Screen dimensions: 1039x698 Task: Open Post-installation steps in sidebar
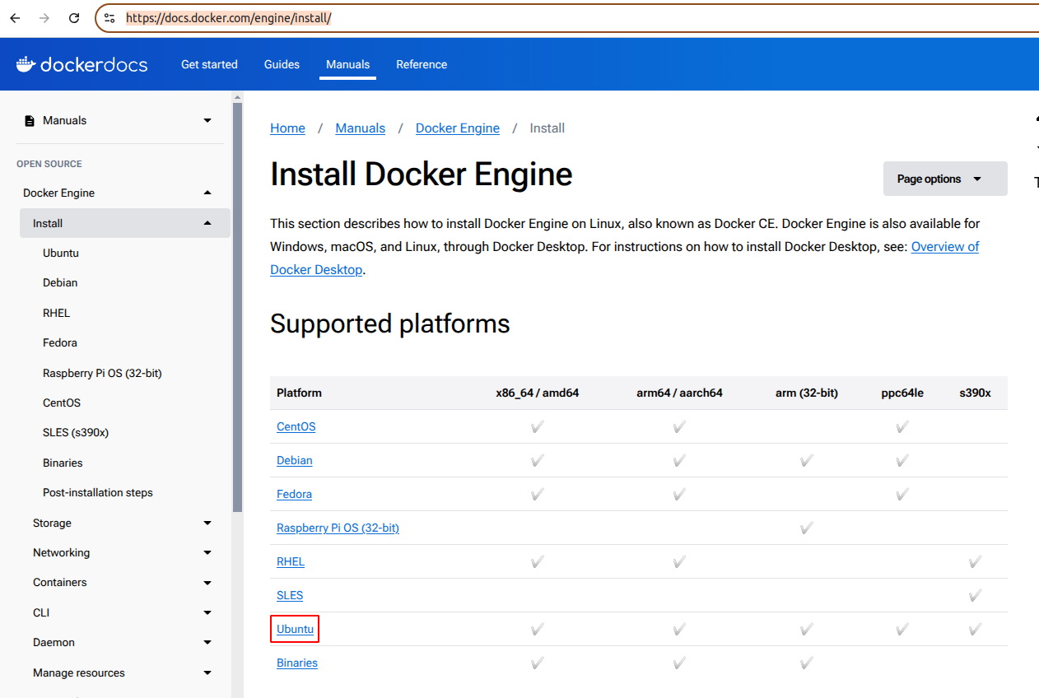point(98,492)
